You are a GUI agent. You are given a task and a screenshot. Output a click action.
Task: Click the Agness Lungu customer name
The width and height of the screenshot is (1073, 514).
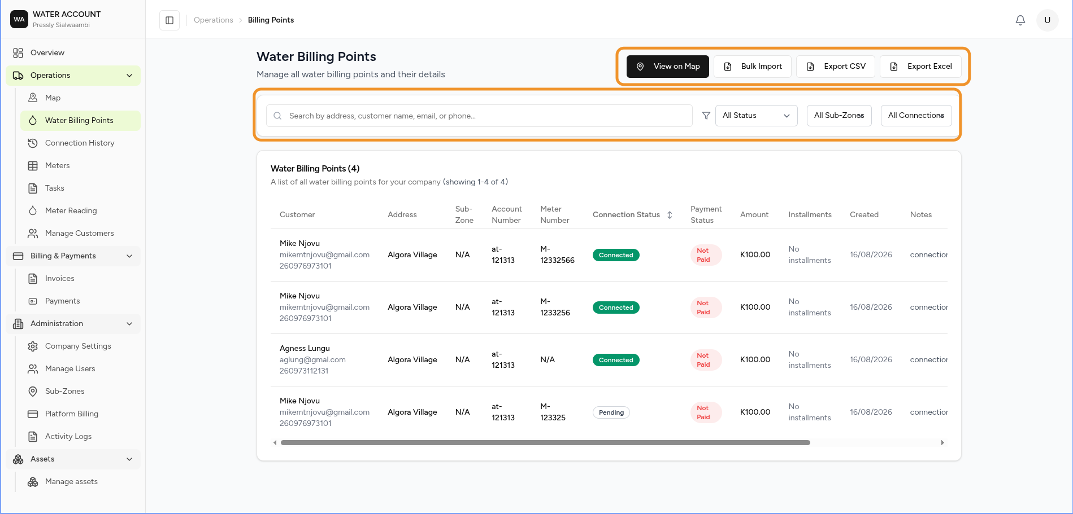click(305, 349)
